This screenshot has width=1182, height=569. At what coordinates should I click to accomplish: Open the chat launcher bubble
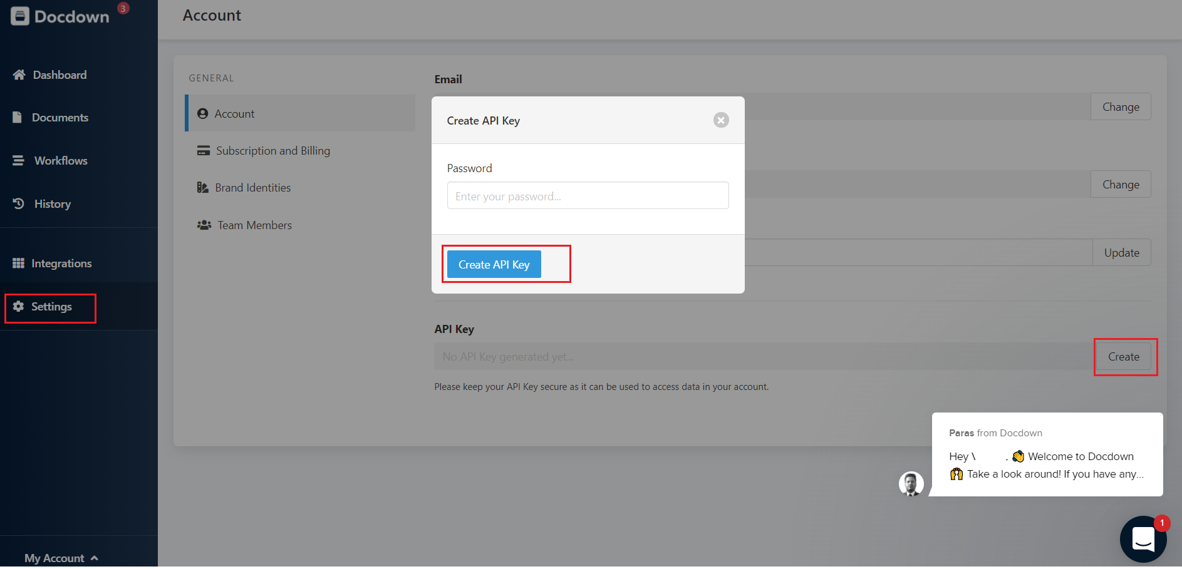click(1143, 539)
